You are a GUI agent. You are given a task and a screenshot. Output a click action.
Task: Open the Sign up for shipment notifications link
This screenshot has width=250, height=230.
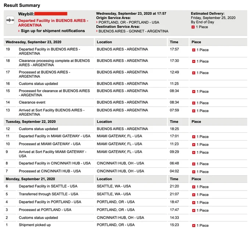[x=53, y=31]
